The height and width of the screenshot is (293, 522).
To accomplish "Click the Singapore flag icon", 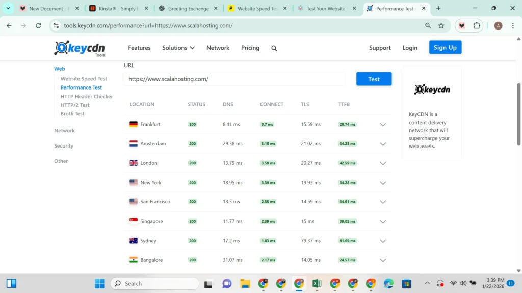I will (133, 221).
